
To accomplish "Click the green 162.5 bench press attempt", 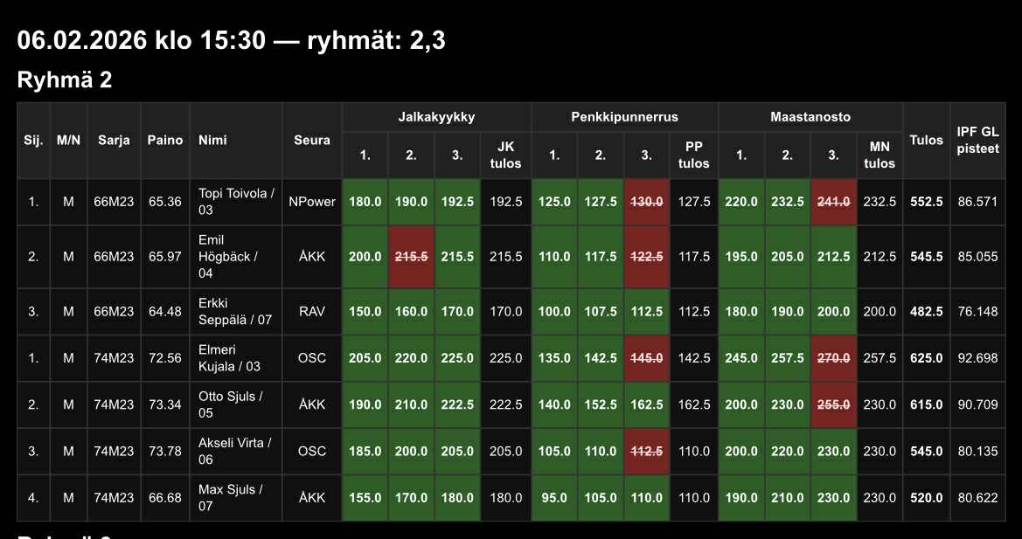I will pyautogui.click(x=647, y=404).
